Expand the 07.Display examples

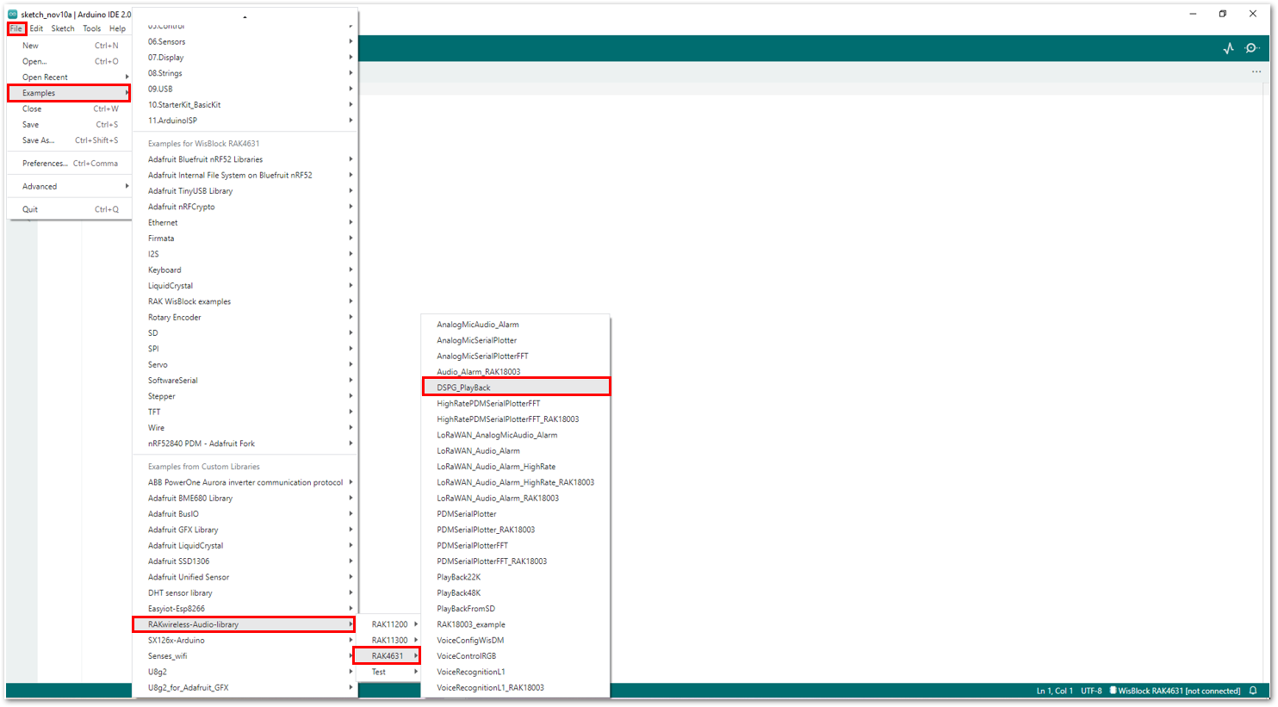pyautogui.click(x=245, y=58)
